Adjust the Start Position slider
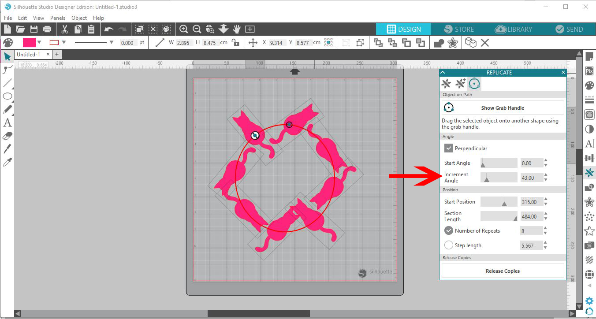Viewport: 596px width, 319px height. click(x=499, y=202)
